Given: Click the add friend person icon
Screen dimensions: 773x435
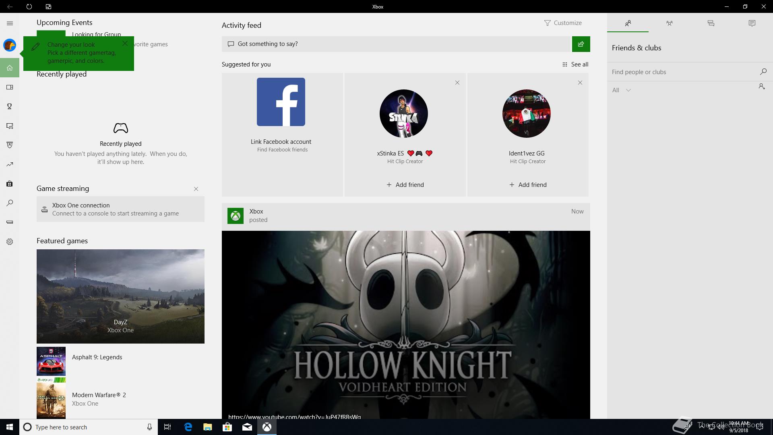Looking at the screenshot, I should pyautogui.click(x=762, y=87).
